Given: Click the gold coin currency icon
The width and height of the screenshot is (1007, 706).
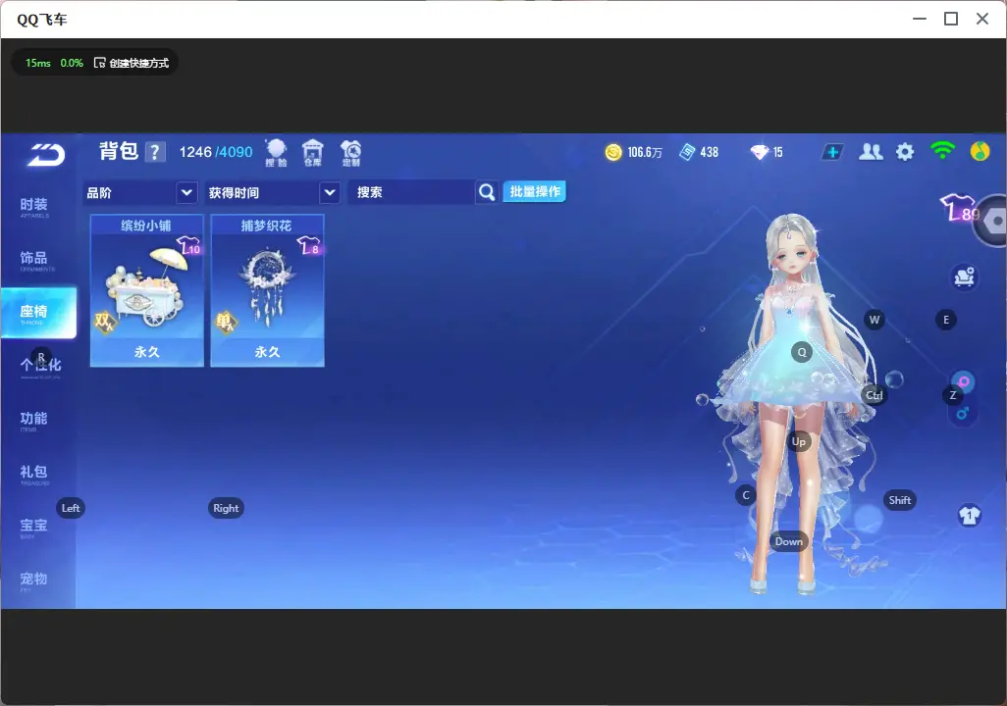Looking at the screenshot, I should (613, 152).
